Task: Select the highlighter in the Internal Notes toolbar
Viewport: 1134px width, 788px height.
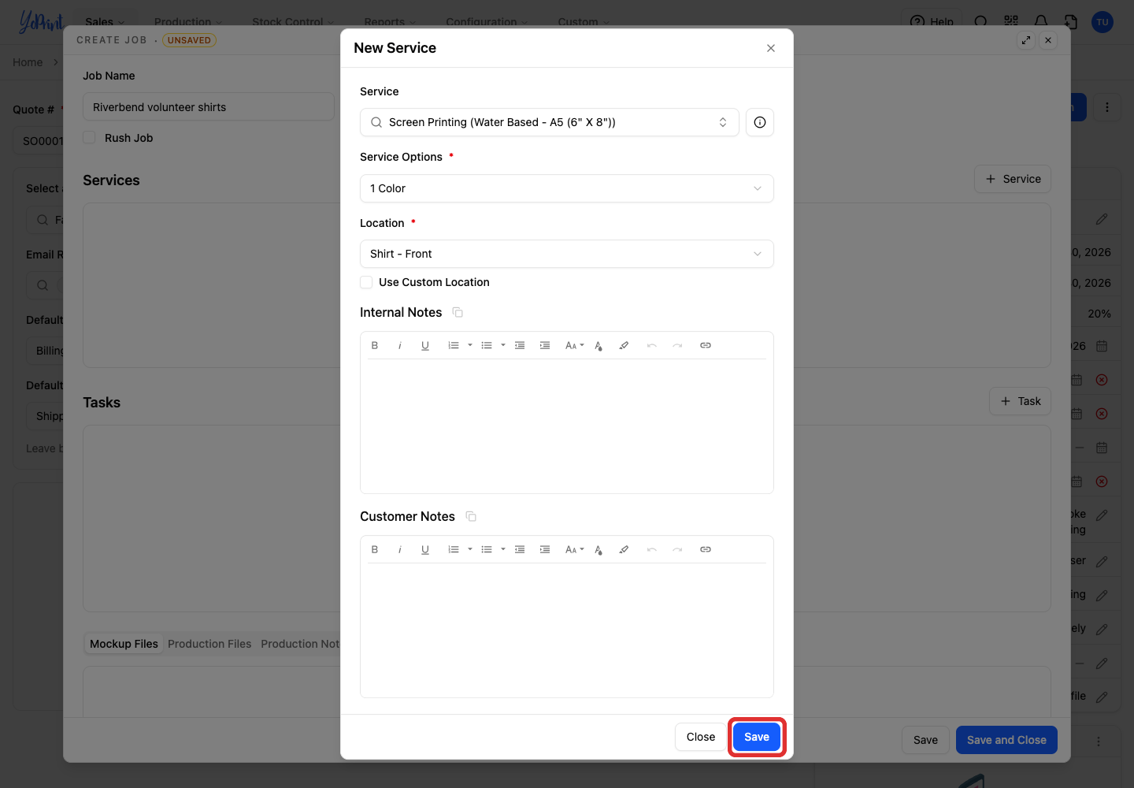Action: 624,345
